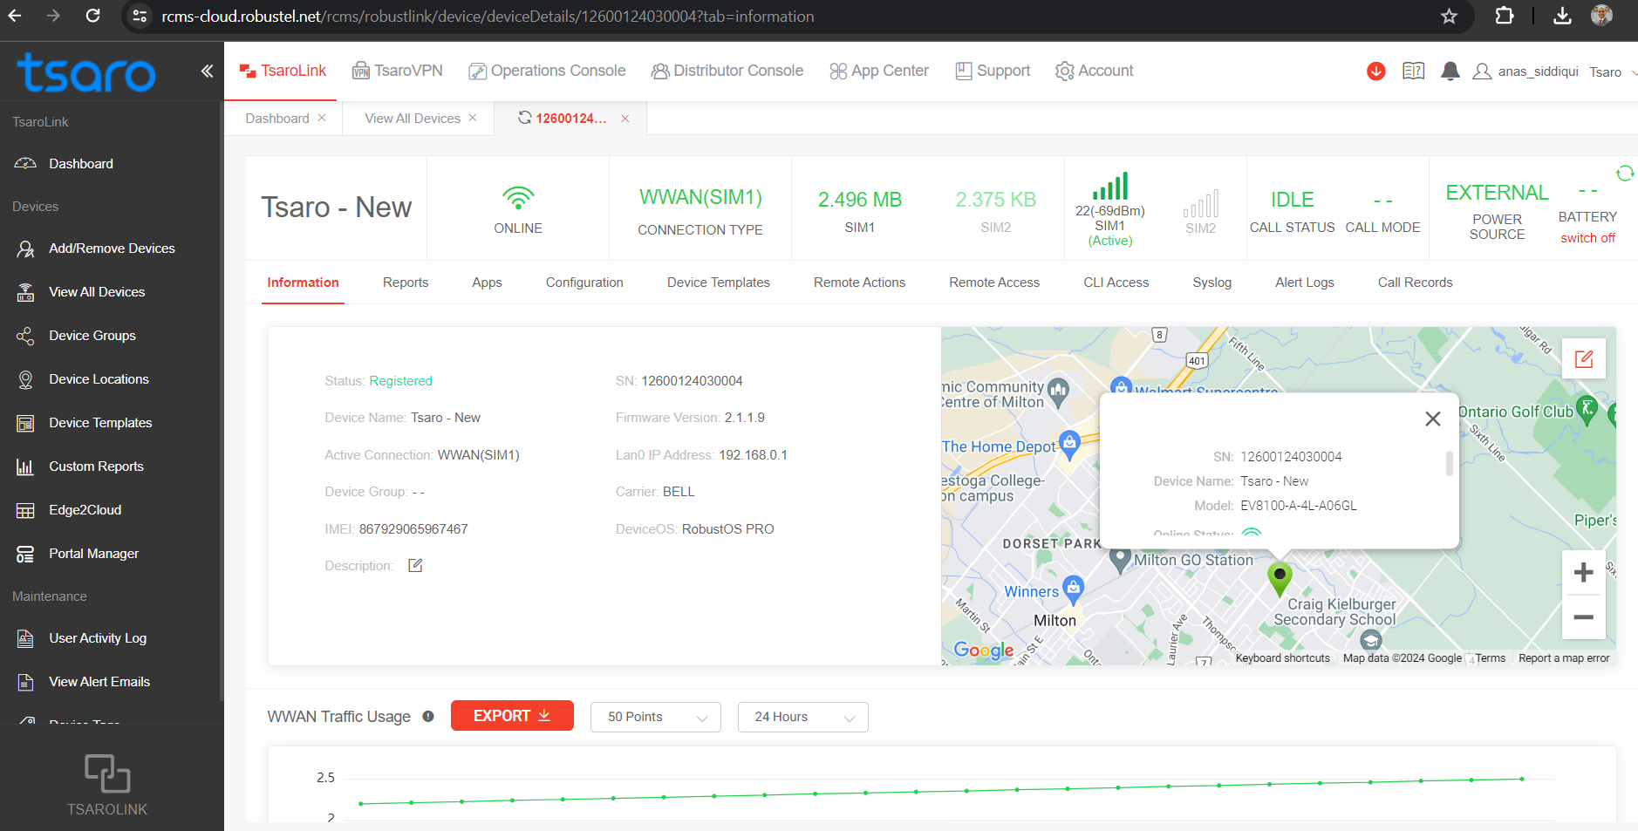Screen dimensions: 1638x831
Task: Click the red download alert icon
Action: [x=1376, y=72]
